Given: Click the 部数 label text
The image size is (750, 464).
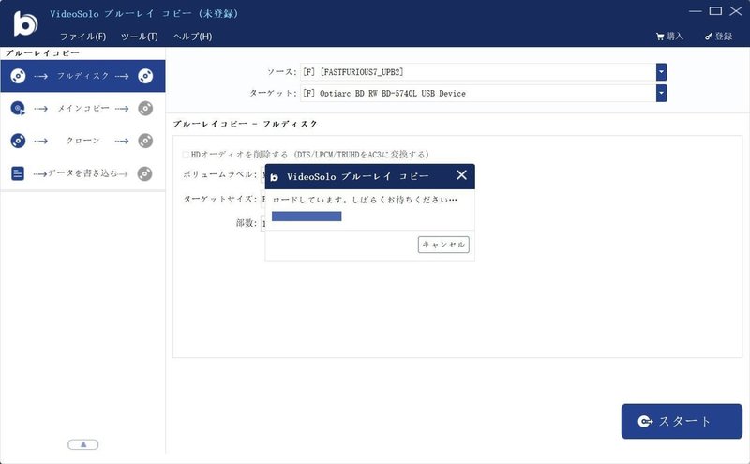Looking at the screenshot, I should click(x=247, y=223).
